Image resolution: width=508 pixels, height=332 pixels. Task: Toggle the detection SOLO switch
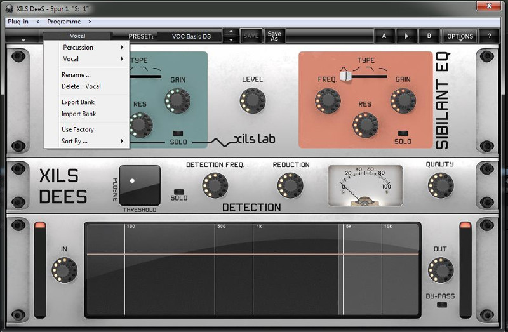click(x=179, y=192)
